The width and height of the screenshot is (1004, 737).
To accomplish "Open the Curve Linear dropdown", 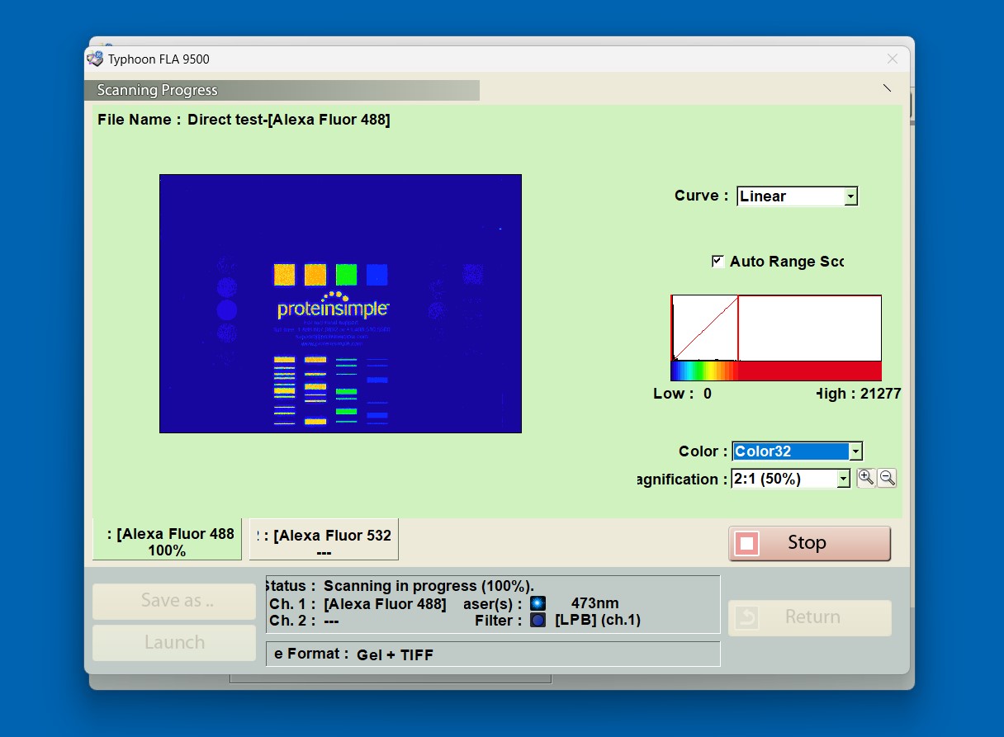I will 797,196.
